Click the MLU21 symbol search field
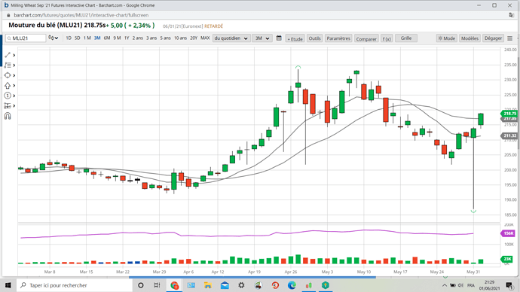This screenshot has width=520, height=292. click(x=26, y=38)
